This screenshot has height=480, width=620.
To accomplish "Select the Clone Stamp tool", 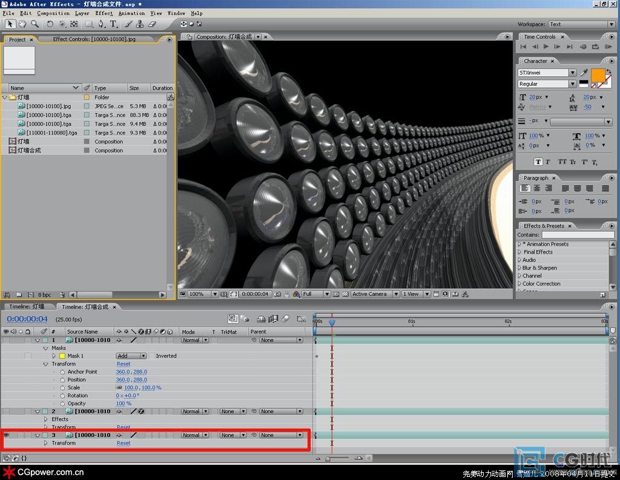I will [140, 24].
